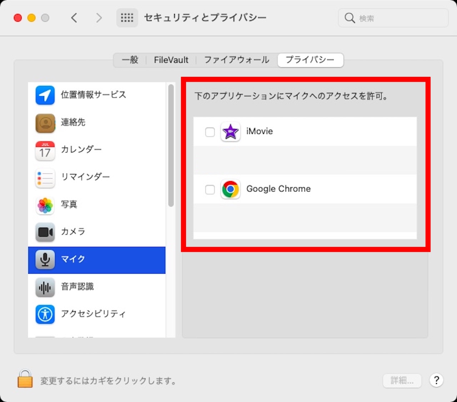Open Location Services (位置情報サービス) icon
The image size is (457, 402).
[x=45, y=95]
